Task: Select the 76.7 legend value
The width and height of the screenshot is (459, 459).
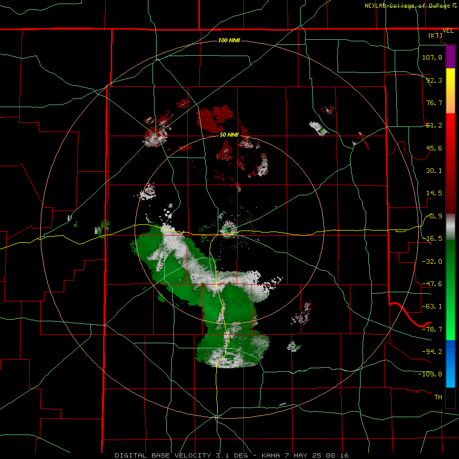Action: pos(434,103)
